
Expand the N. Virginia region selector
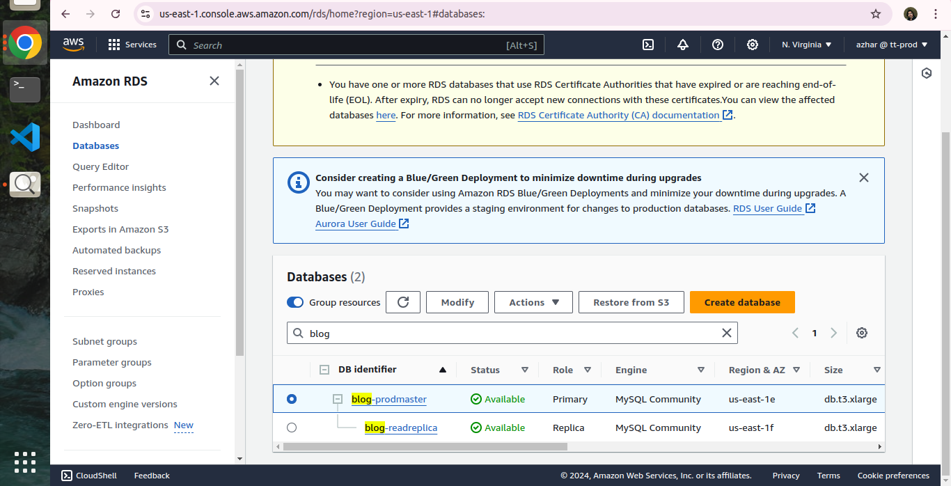click(x=806, y=45)
